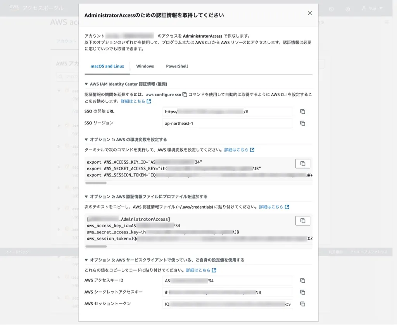Switch to the Windows tab
The width and height of the screenshot is (397, 325).
[145, 66]
